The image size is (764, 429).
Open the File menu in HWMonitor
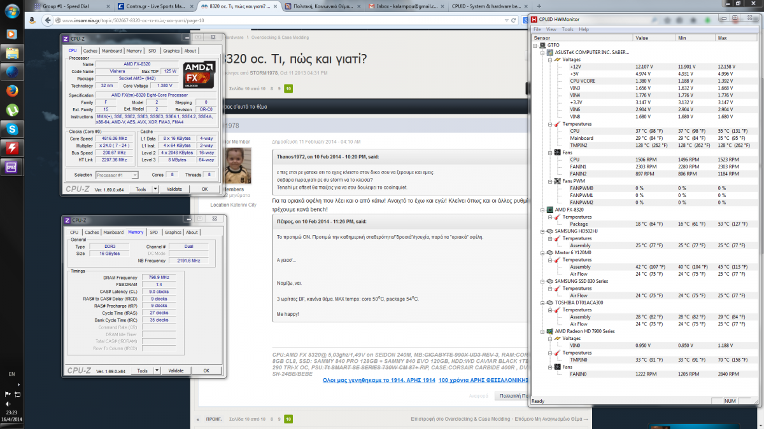[537, 29]
